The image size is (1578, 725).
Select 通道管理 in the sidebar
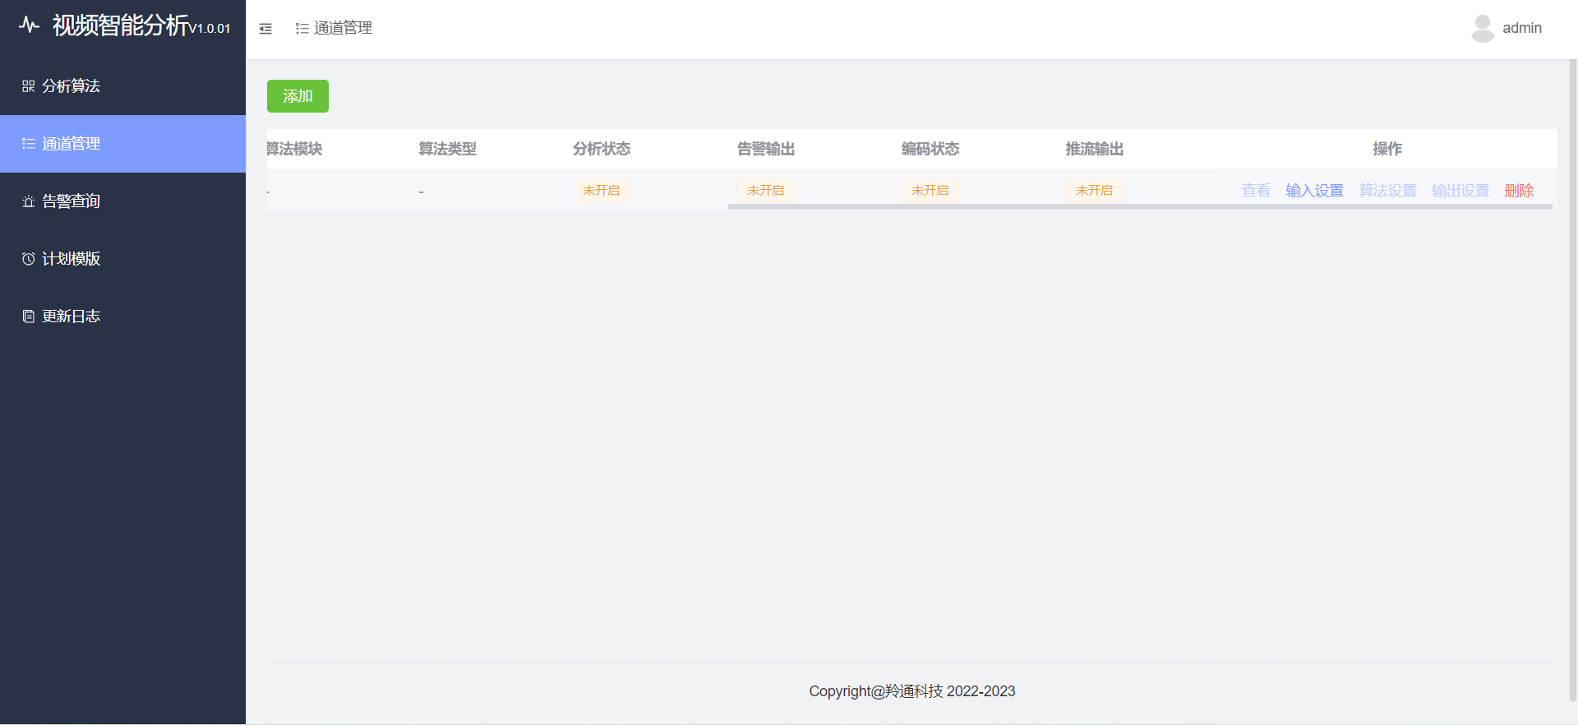tap(123, 144)
